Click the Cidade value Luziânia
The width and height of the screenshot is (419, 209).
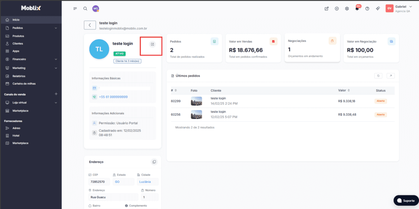148,182
